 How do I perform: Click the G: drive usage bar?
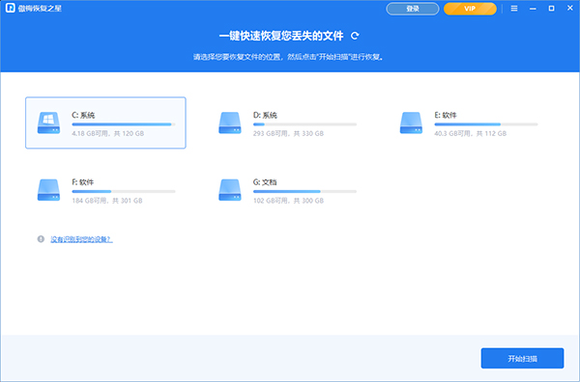click(304, 192)
